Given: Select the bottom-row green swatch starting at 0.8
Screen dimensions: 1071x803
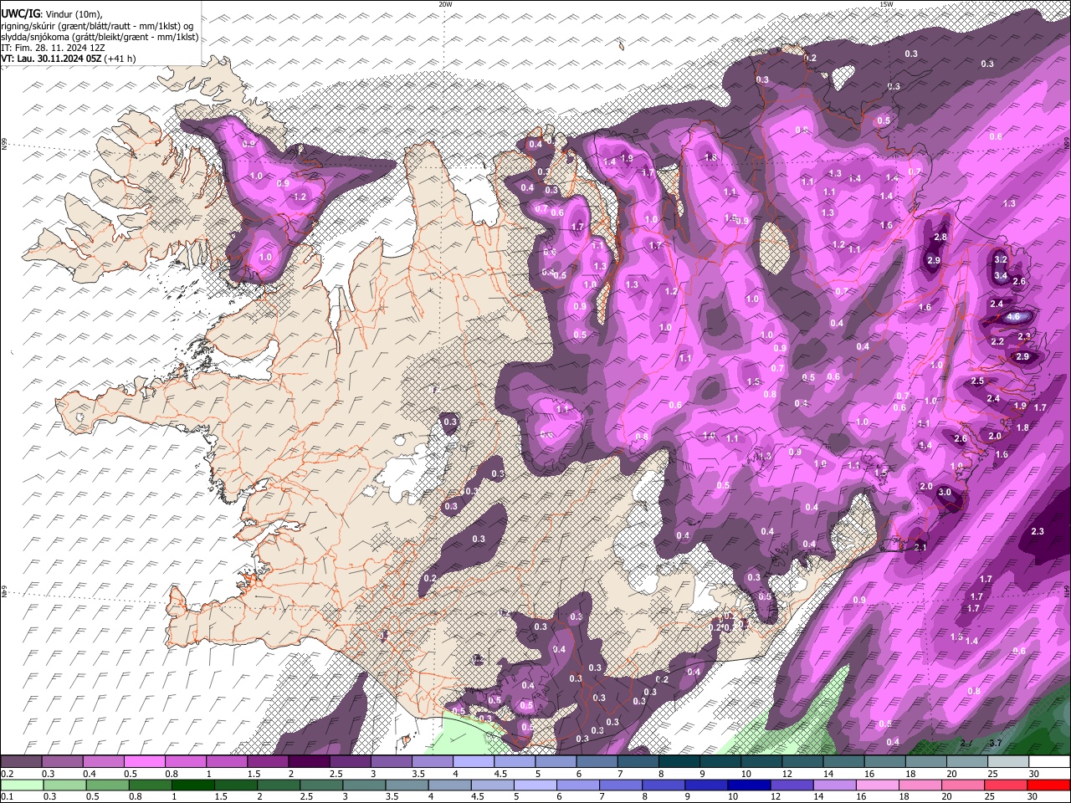Looking at the screenshot, I should (x=151, y=785).
